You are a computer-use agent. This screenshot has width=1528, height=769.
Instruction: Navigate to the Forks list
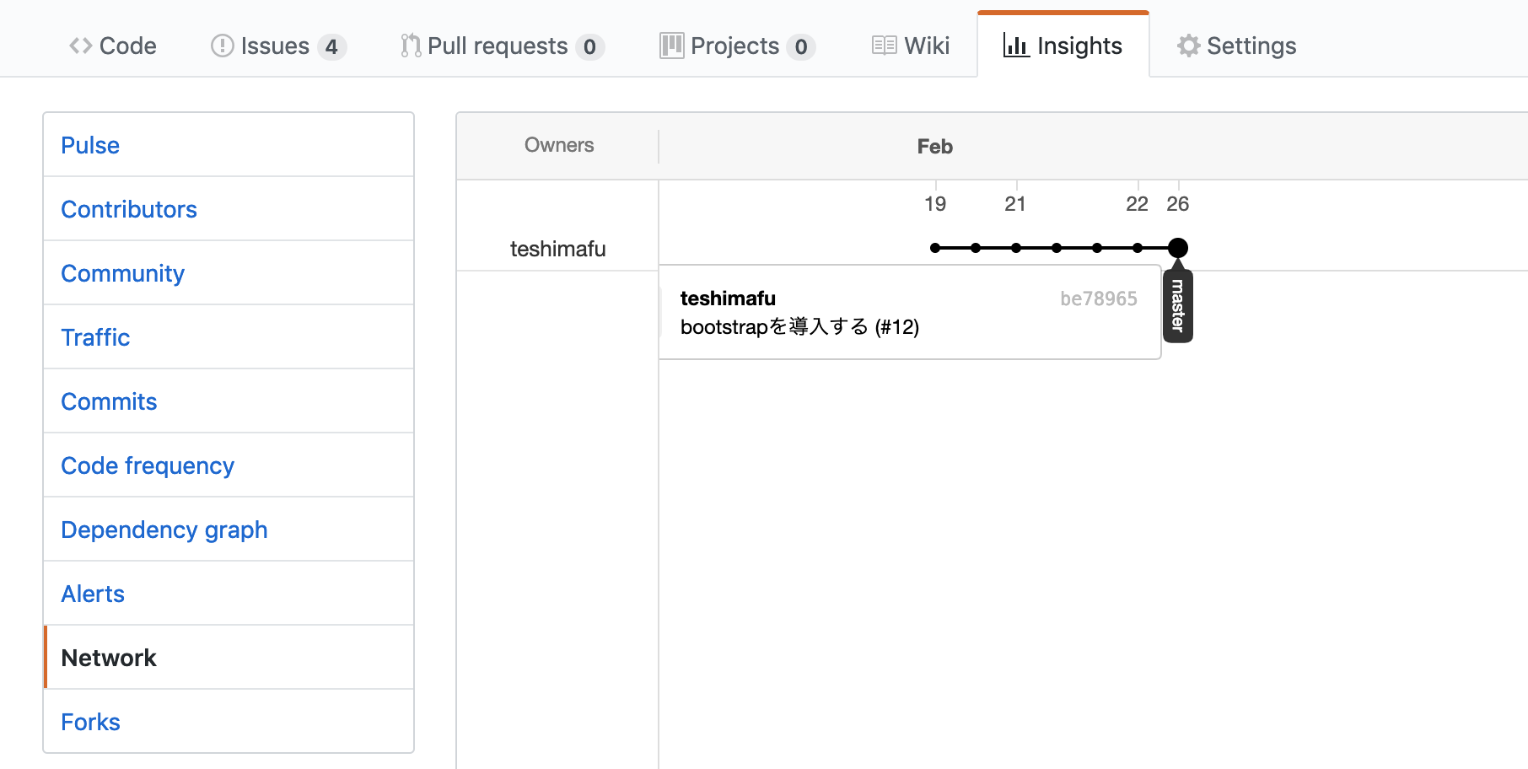tap(90, 722)
